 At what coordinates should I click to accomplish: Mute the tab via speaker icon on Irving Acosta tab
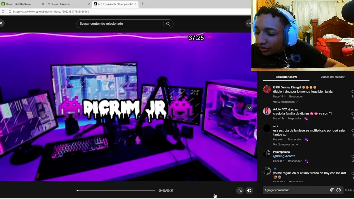coord(100,4)
